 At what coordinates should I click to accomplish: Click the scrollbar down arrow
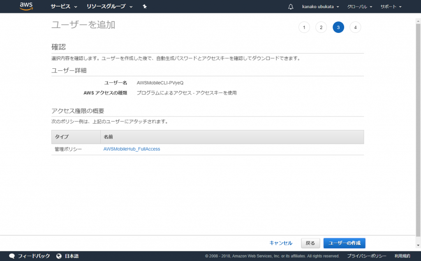[x=418, y=245]
